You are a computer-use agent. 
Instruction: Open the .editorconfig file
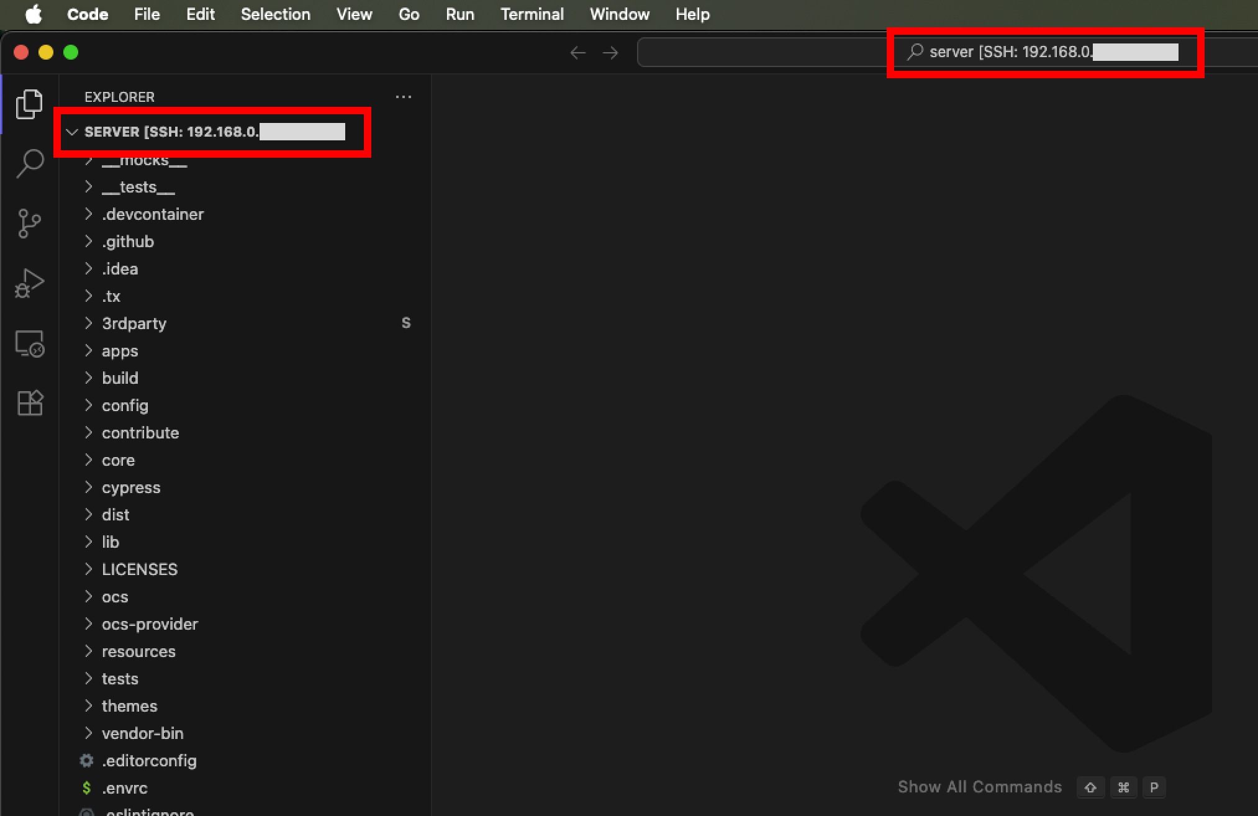click(149, 761)
